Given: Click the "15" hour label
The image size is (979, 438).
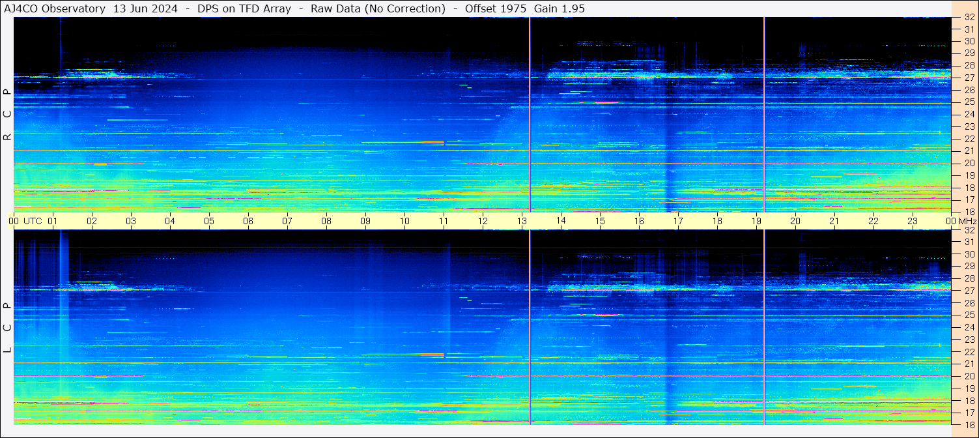Looking at the screenshot, I should pos(600,221).
